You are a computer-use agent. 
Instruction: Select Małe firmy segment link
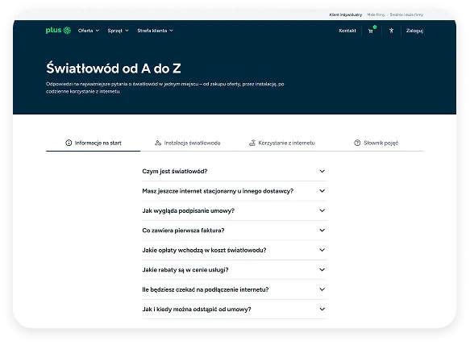click(x=376, y=15)
